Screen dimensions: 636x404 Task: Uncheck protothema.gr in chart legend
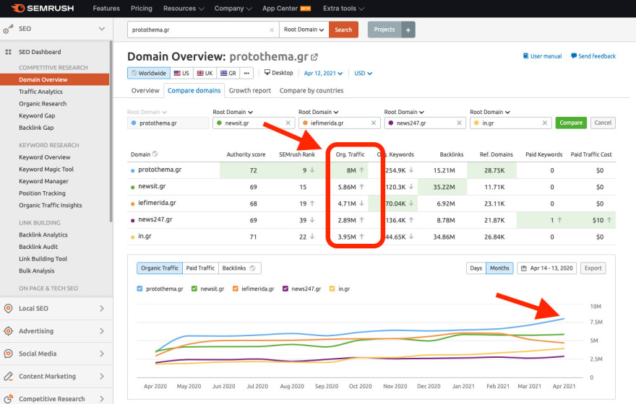(140, 289)
